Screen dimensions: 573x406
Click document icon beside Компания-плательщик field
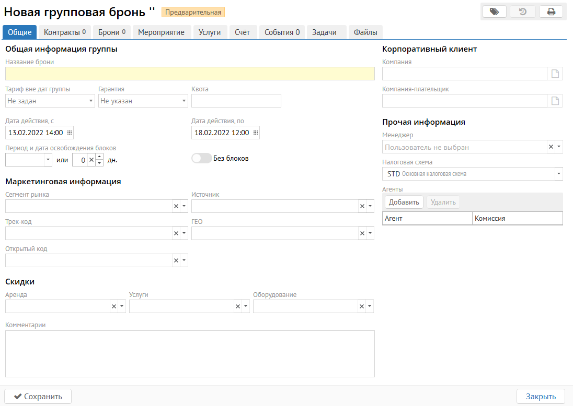coord(555,101)
